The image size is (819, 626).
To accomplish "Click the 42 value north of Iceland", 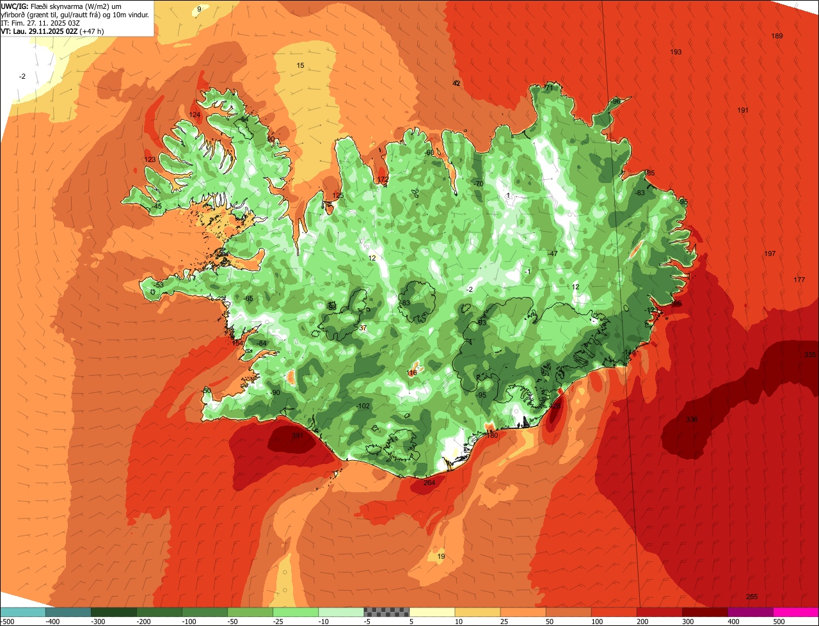I will click(x=456, y=83).
